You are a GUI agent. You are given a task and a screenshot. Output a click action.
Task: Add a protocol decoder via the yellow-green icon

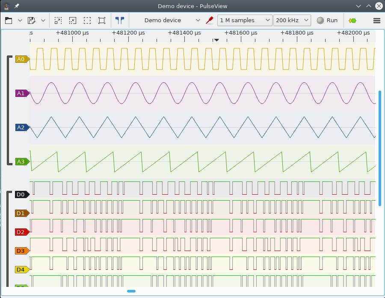[352, 20]
